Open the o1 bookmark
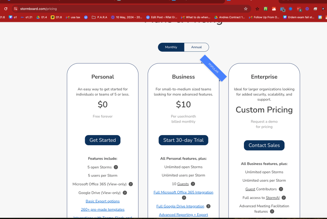327x219 pixels. pyautogui.click(x=13, y=17)
